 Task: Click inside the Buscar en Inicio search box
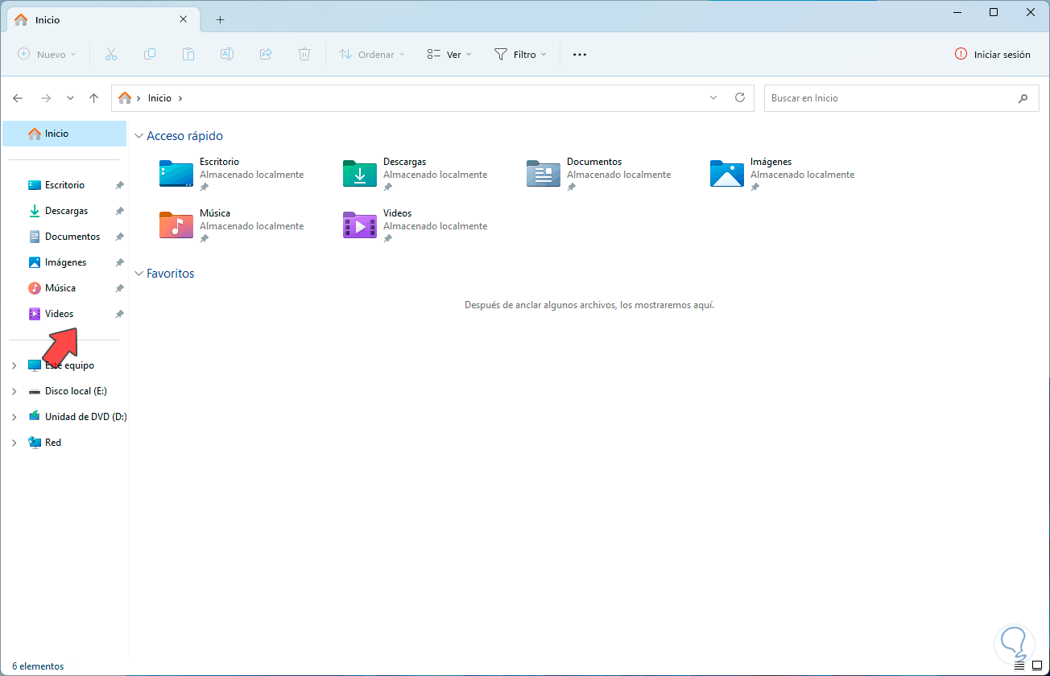tap(886, 97)
